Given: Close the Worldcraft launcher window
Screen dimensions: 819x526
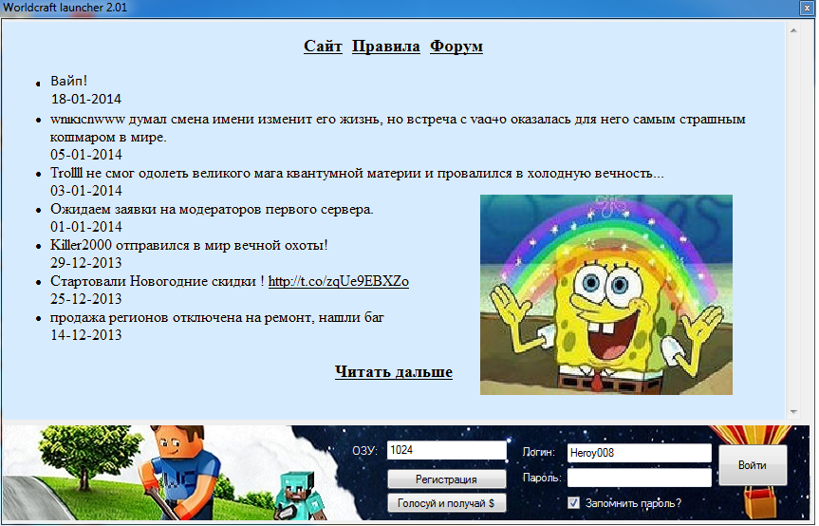Looking at the screenshot, I should pyautogui.click(x=807, y=8).
